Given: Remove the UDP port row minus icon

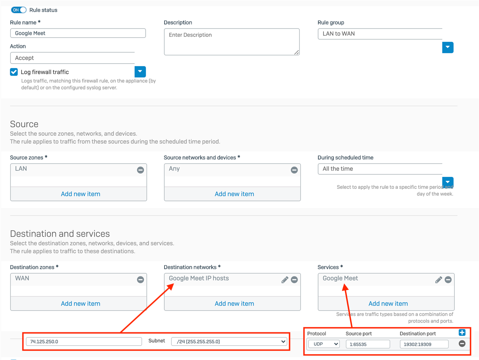Looking at the screenshot, I should (462, 344).
